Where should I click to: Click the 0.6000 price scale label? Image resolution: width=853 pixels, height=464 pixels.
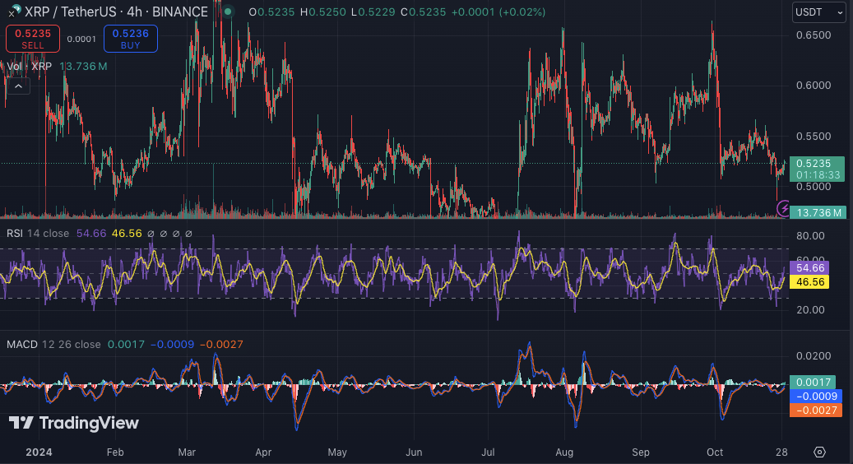(x=814, y=86)
